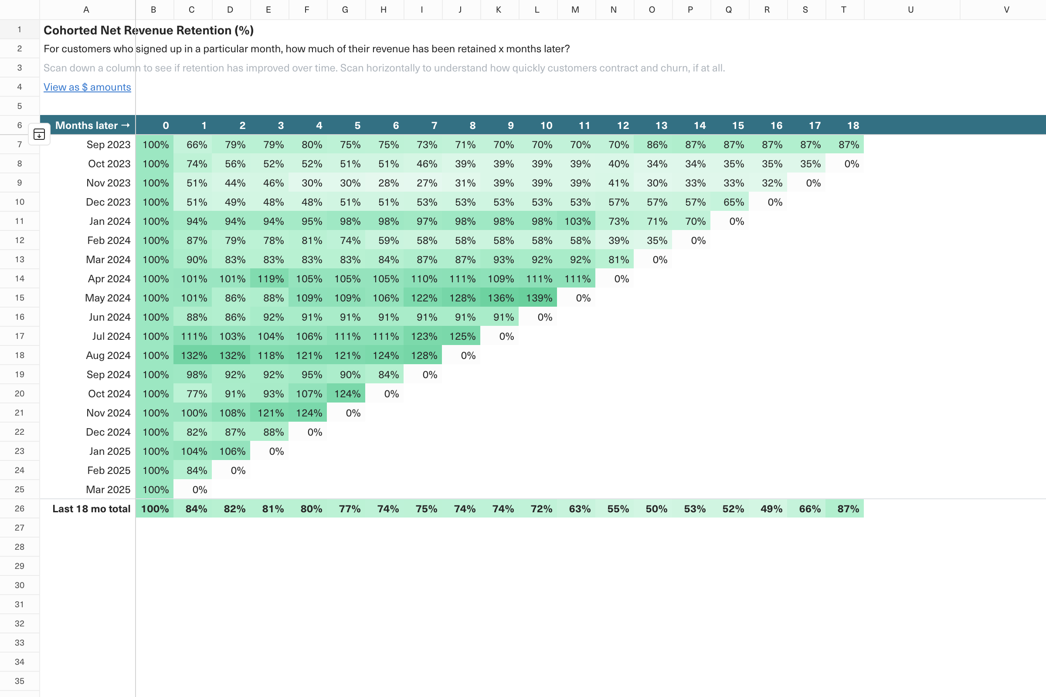Click the 136% cell in May 2024 row
Screen dimensions: 1046x697
(500, 298)
